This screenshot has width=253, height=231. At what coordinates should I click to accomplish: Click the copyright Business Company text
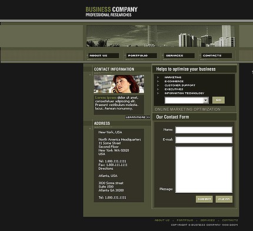tap(204, 225)
